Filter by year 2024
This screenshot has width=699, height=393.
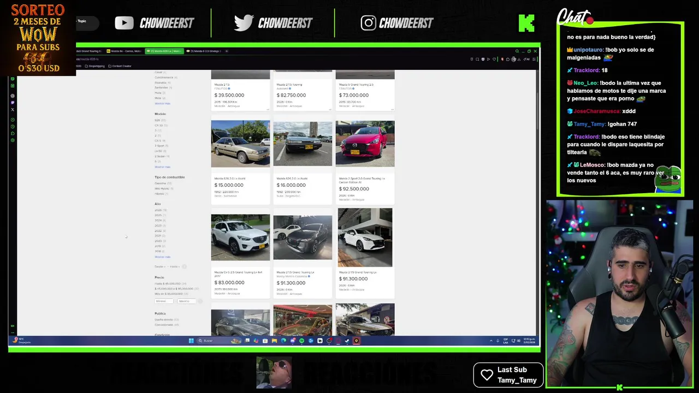tap(160, 221)
